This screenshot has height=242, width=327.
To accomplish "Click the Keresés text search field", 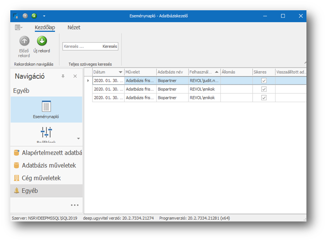I will click(x=81, y=46).
